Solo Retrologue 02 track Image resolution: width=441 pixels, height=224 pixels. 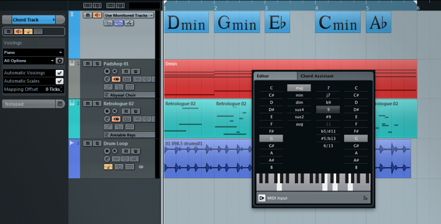(x=97, y=103)
